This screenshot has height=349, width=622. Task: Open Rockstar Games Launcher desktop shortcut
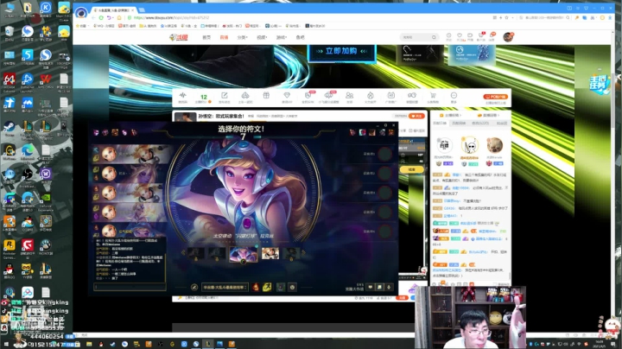pos(10,249)
